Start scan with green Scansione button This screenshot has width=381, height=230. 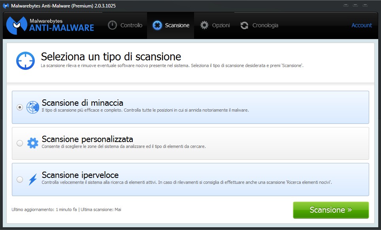click(x=331, y=210)
